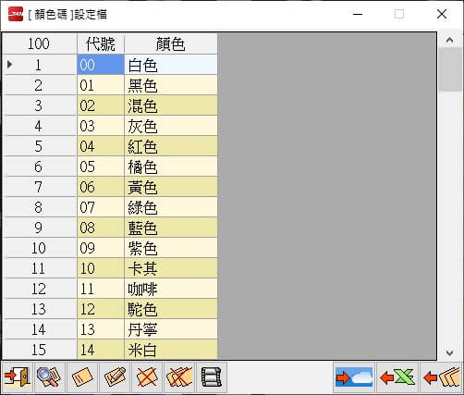Add a new blank record card

point(82,376)
